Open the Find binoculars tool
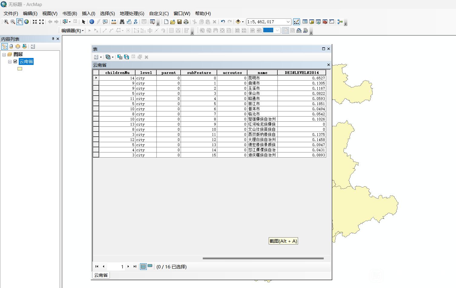Image resolution: width=456 pixels, height=288 pixels. click(122, 22)
